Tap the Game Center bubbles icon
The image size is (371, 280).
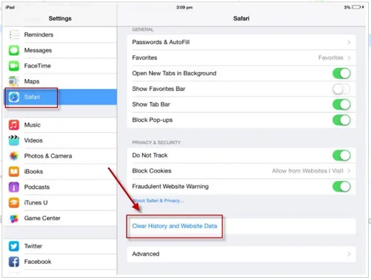[14, 219]
